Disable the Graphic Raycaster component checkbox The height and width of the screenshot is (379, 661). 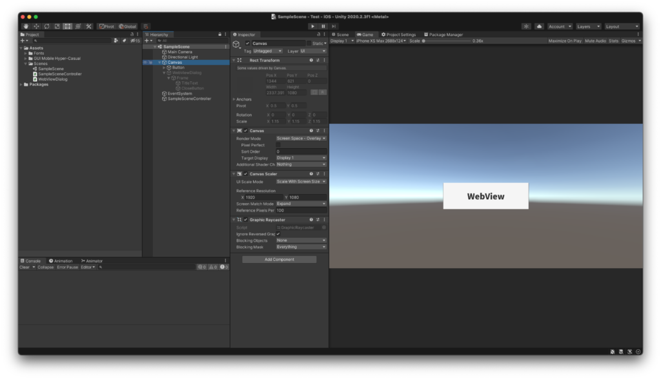pos(246,220)
